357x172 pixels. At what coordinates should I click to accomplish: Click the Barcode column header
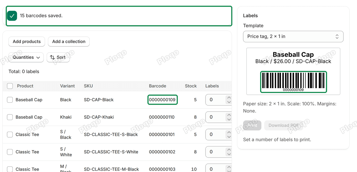click(158, 86)
